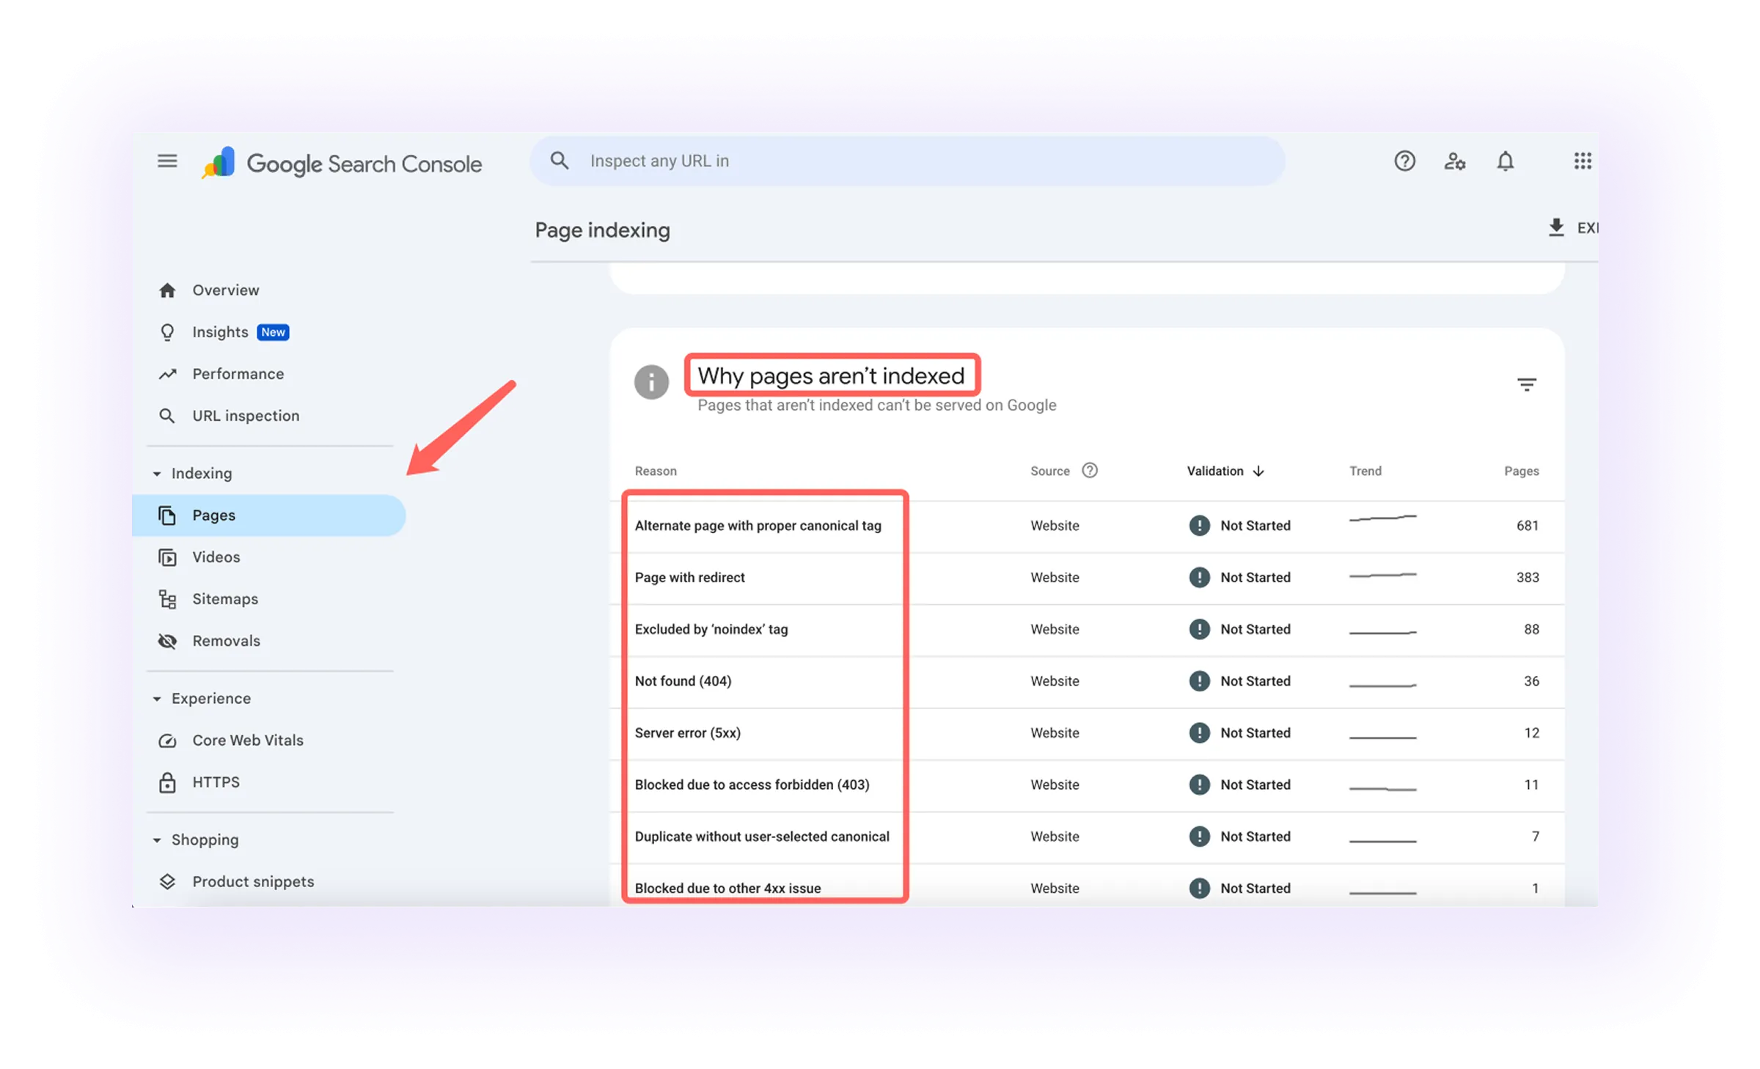Viewport: 1760px width, 1069px height.
Task: Open the Overview page in sidebar
Action: point(225,290)
